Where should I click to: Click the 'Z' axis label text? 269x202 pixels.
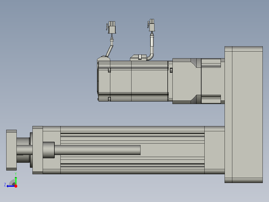[5, 185]
